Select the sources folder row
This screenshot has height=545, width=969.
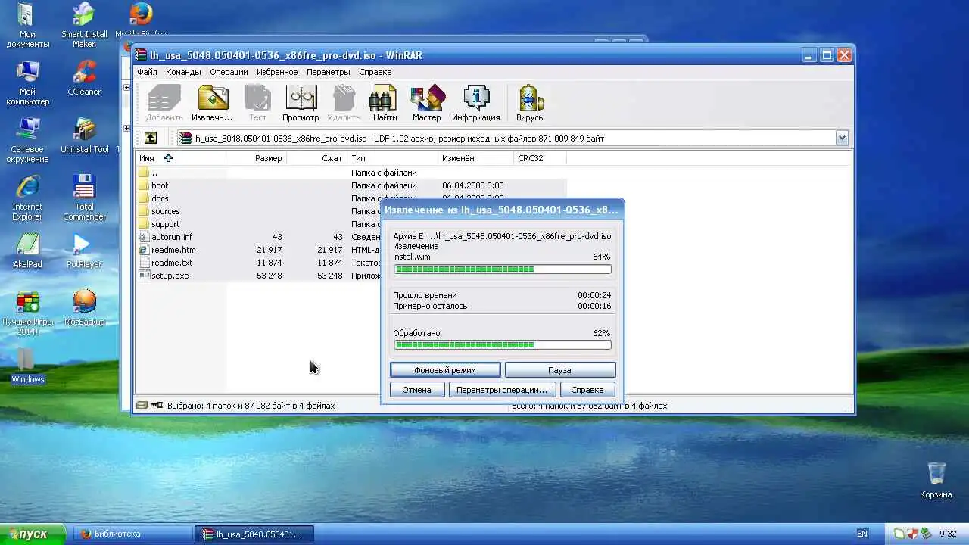[351, 211]
